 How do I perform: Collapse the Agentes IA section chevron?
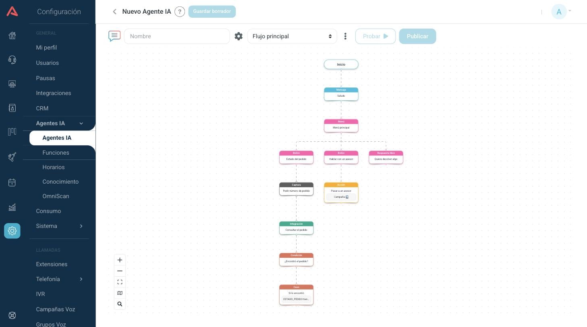tap(81, 124)
